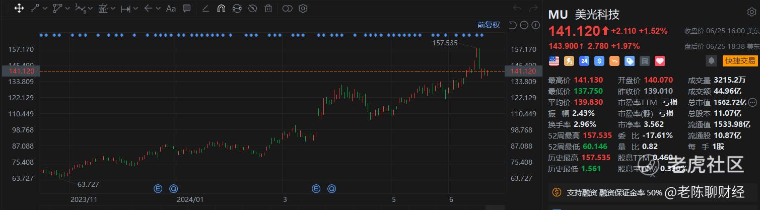The width and height of the screenshot is (760, 210).
Task: Expand the polygon shape tool options
Action: (x=68, y=9)
